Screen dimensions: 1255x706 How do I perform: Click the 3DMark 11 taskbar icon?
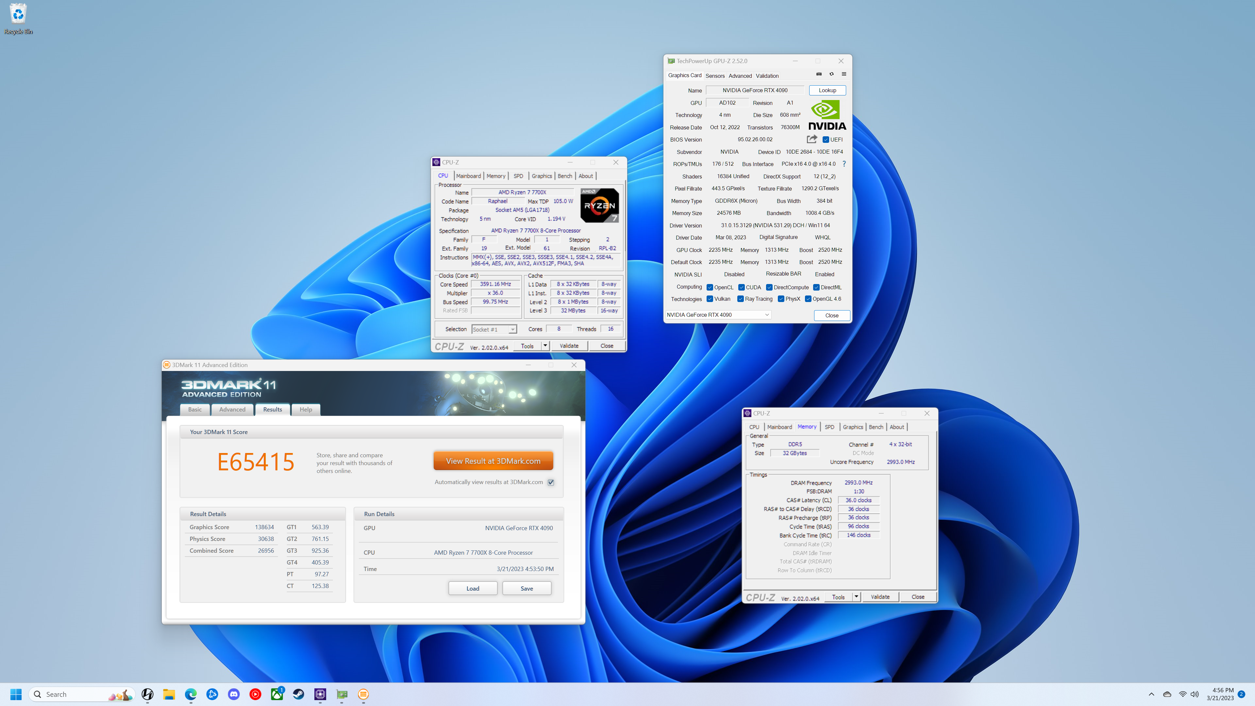363,694
